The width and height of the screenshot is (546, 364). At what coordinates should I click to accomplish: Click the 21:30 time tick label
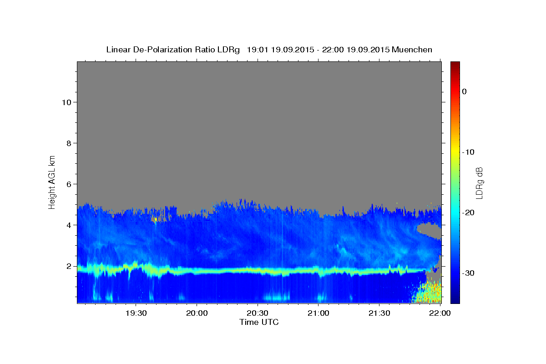pos(379,313)
